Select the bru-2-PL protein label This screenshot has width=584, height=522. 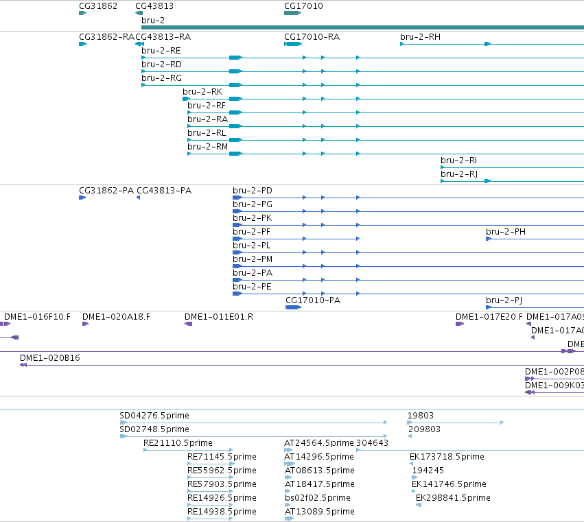point(252,246)
